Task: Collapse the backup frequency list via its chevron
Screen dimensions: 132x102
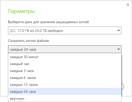Action: [x=118, y=49]
